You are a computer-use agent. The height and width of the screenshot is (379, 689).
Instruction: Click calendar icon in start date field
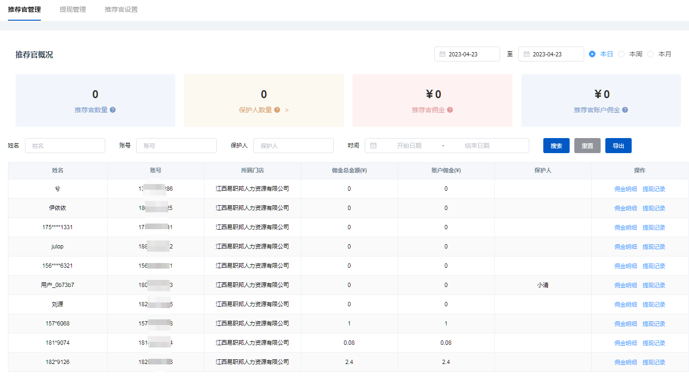click(442, 54)
